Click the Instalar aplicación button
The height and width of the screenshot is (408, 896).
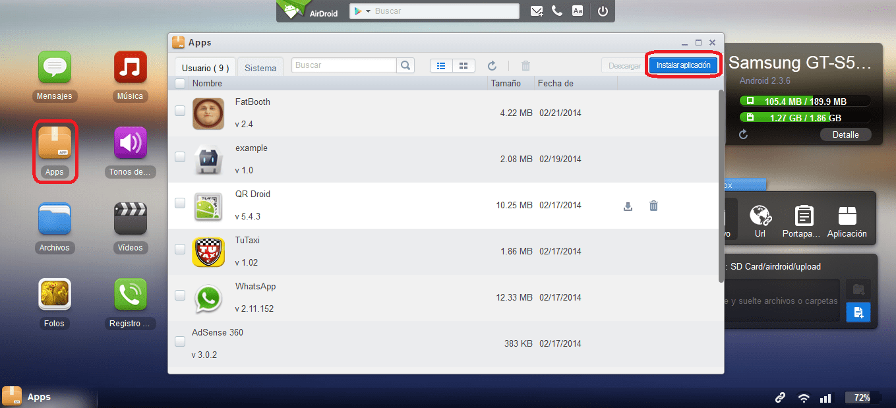683,65
